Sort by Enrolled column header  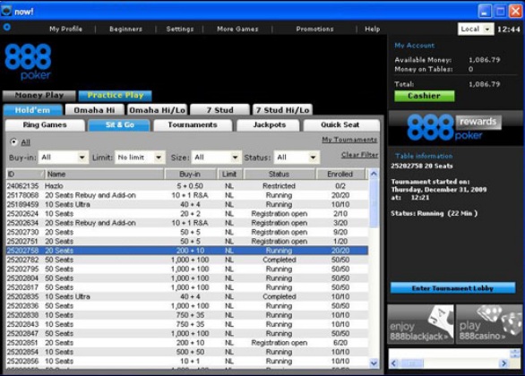click(x=340, y=175)
